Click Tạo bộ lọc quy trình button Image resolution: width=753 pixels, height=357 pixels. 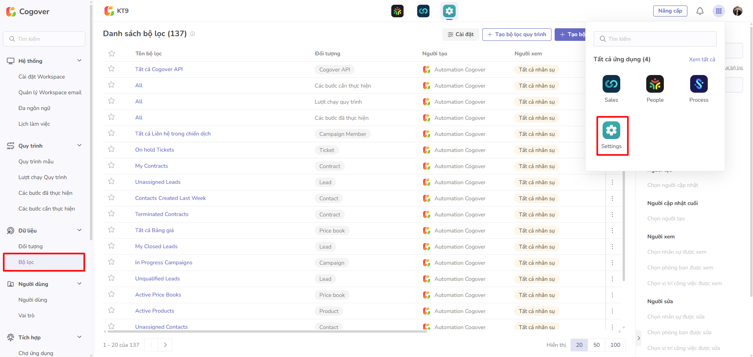click(x=517, y=35)
